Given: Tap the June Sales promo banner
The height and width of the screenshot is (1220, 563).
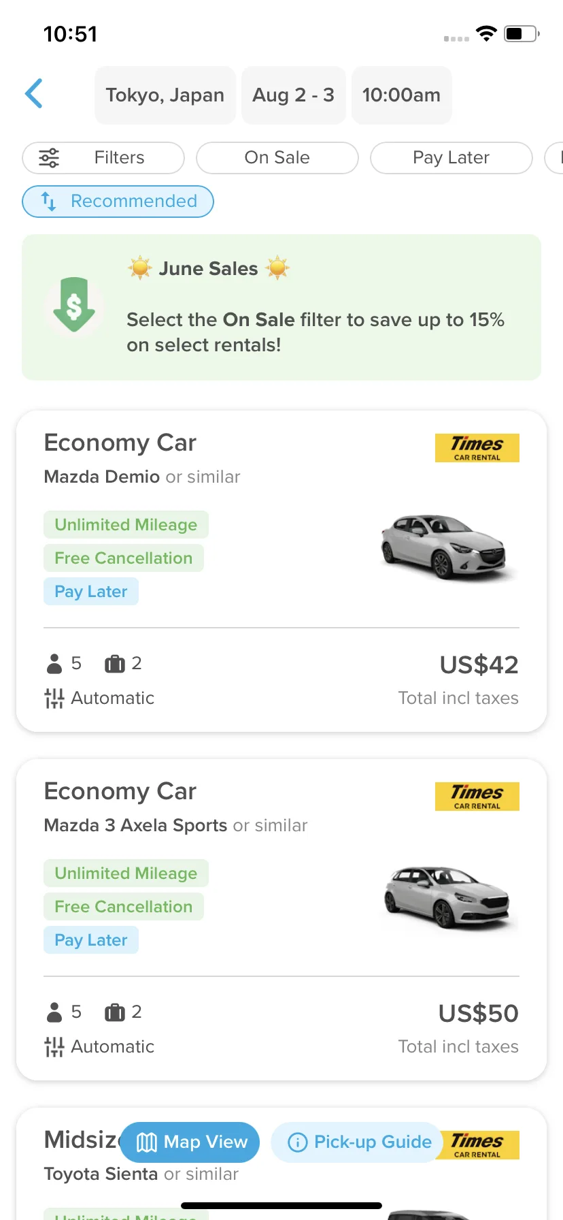Looking at the screenshot, I should [x=281, y=308].
